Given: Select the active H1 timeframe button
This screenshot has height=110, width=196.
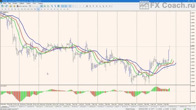Looking at the screenshot, I should click(x=38, y=9).
